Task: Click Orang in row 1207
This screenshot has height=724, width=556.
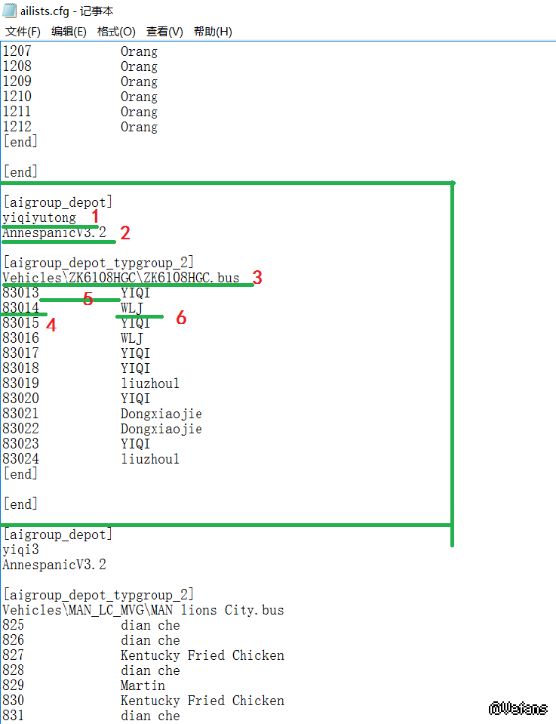Action: tap(139, 51)
